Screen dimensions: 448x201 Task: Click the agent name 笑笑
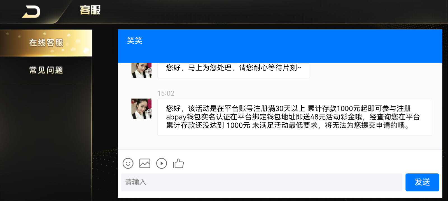tap(135, 41)
